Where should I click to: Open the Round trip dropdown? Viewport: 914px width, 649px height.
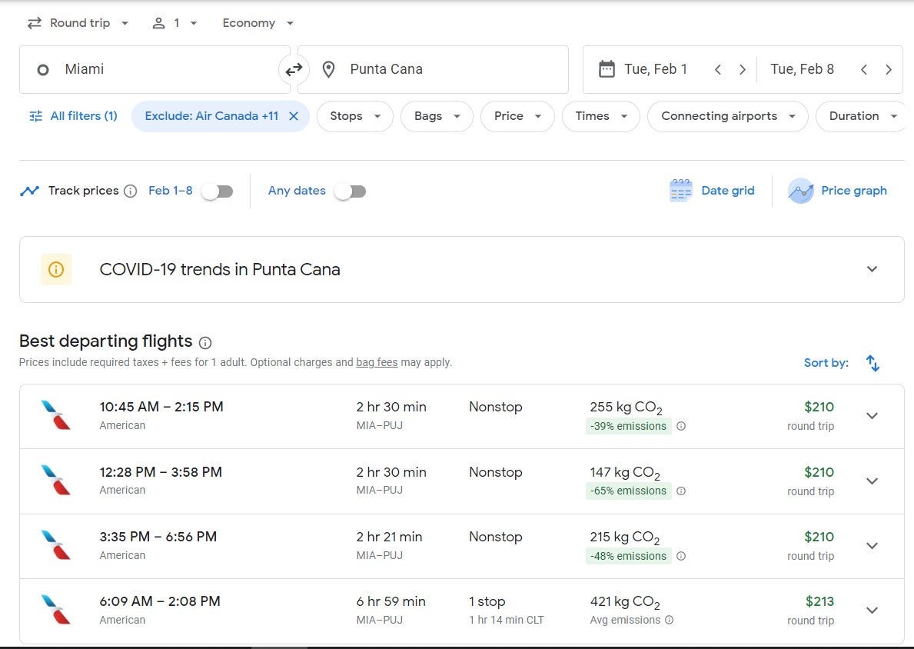78,23
